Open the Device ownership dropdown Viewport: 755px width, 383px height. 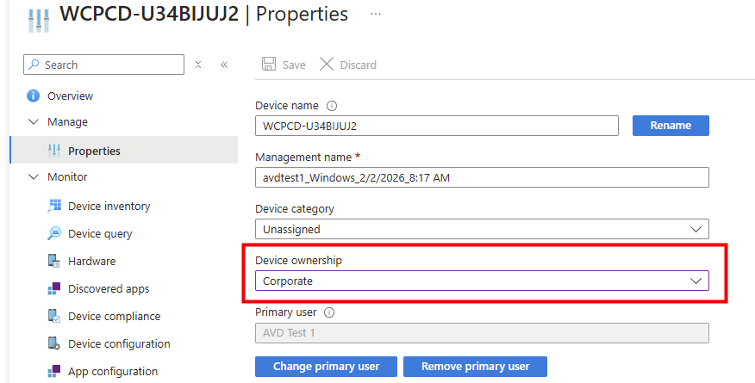point(482,281)
